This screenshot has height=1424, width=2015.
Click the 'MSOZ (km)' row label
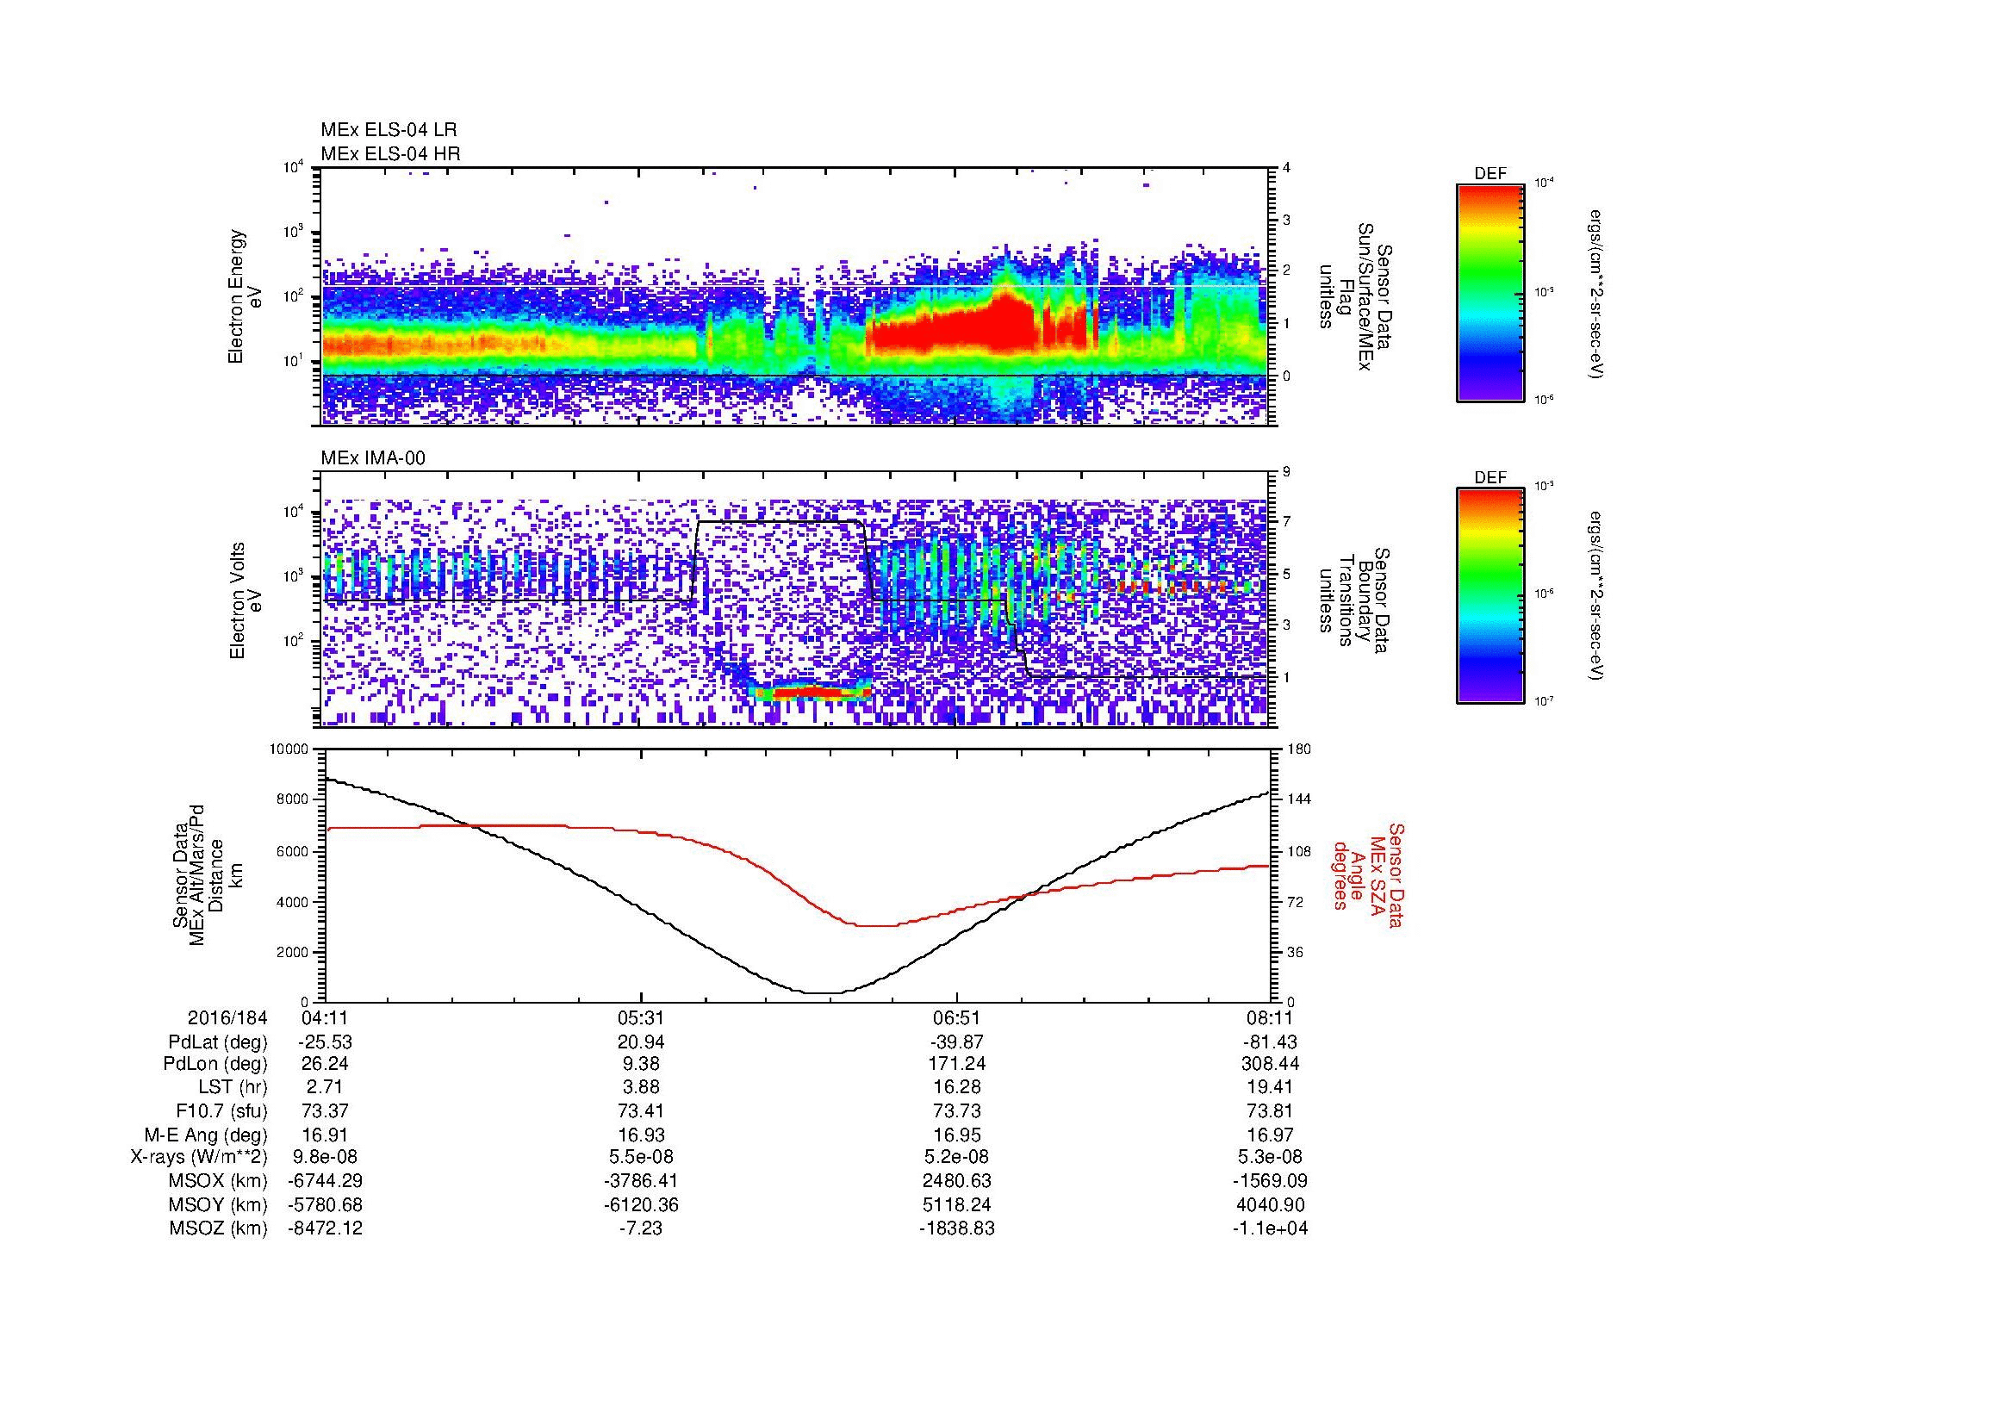[219, 1228]
